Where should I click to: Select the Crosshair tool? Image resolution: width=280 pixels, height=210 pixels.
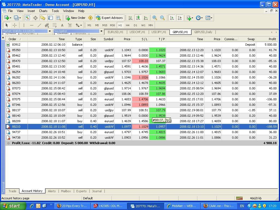pos(15,25)
